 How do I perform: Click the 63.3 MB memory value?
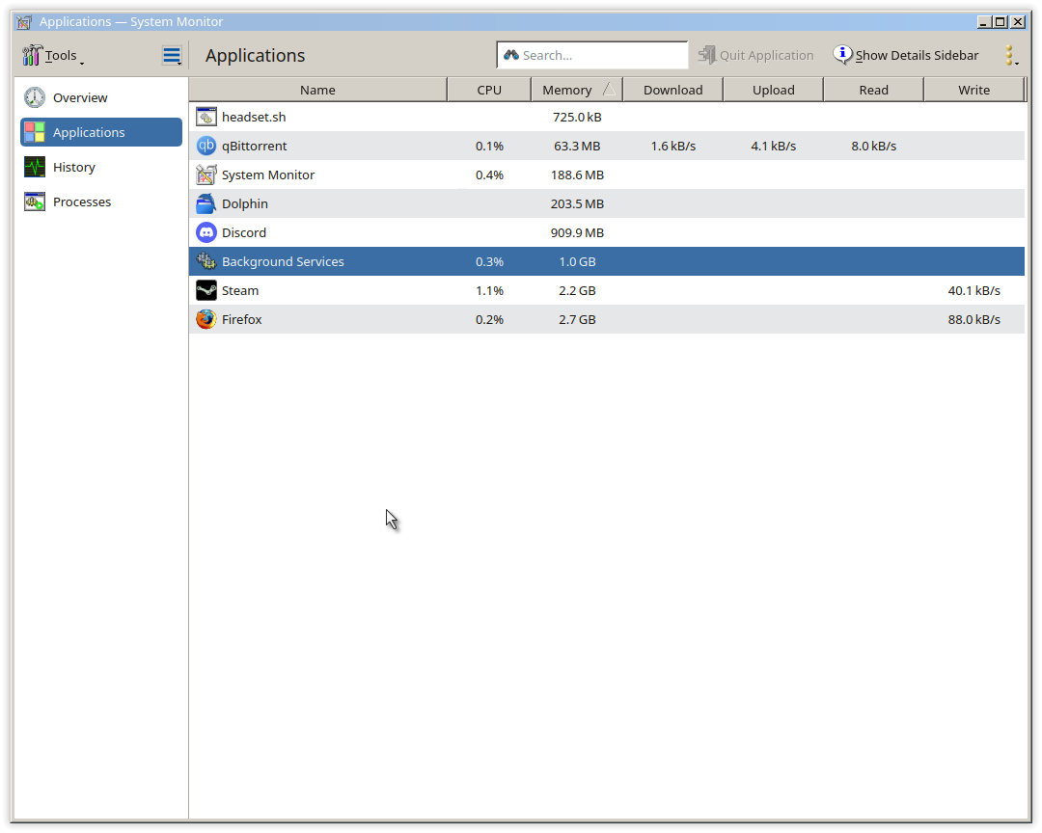(x=577, y=146)
